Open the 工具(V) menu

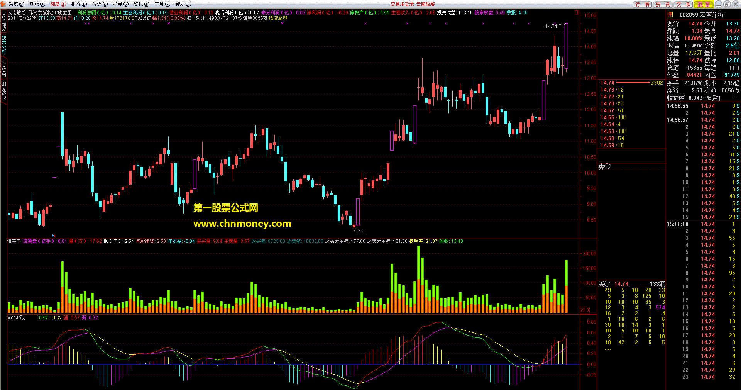click(x=162, y=4)
